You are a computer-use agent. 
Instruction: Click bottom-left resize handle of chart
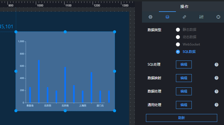click(x=16, y=111)
